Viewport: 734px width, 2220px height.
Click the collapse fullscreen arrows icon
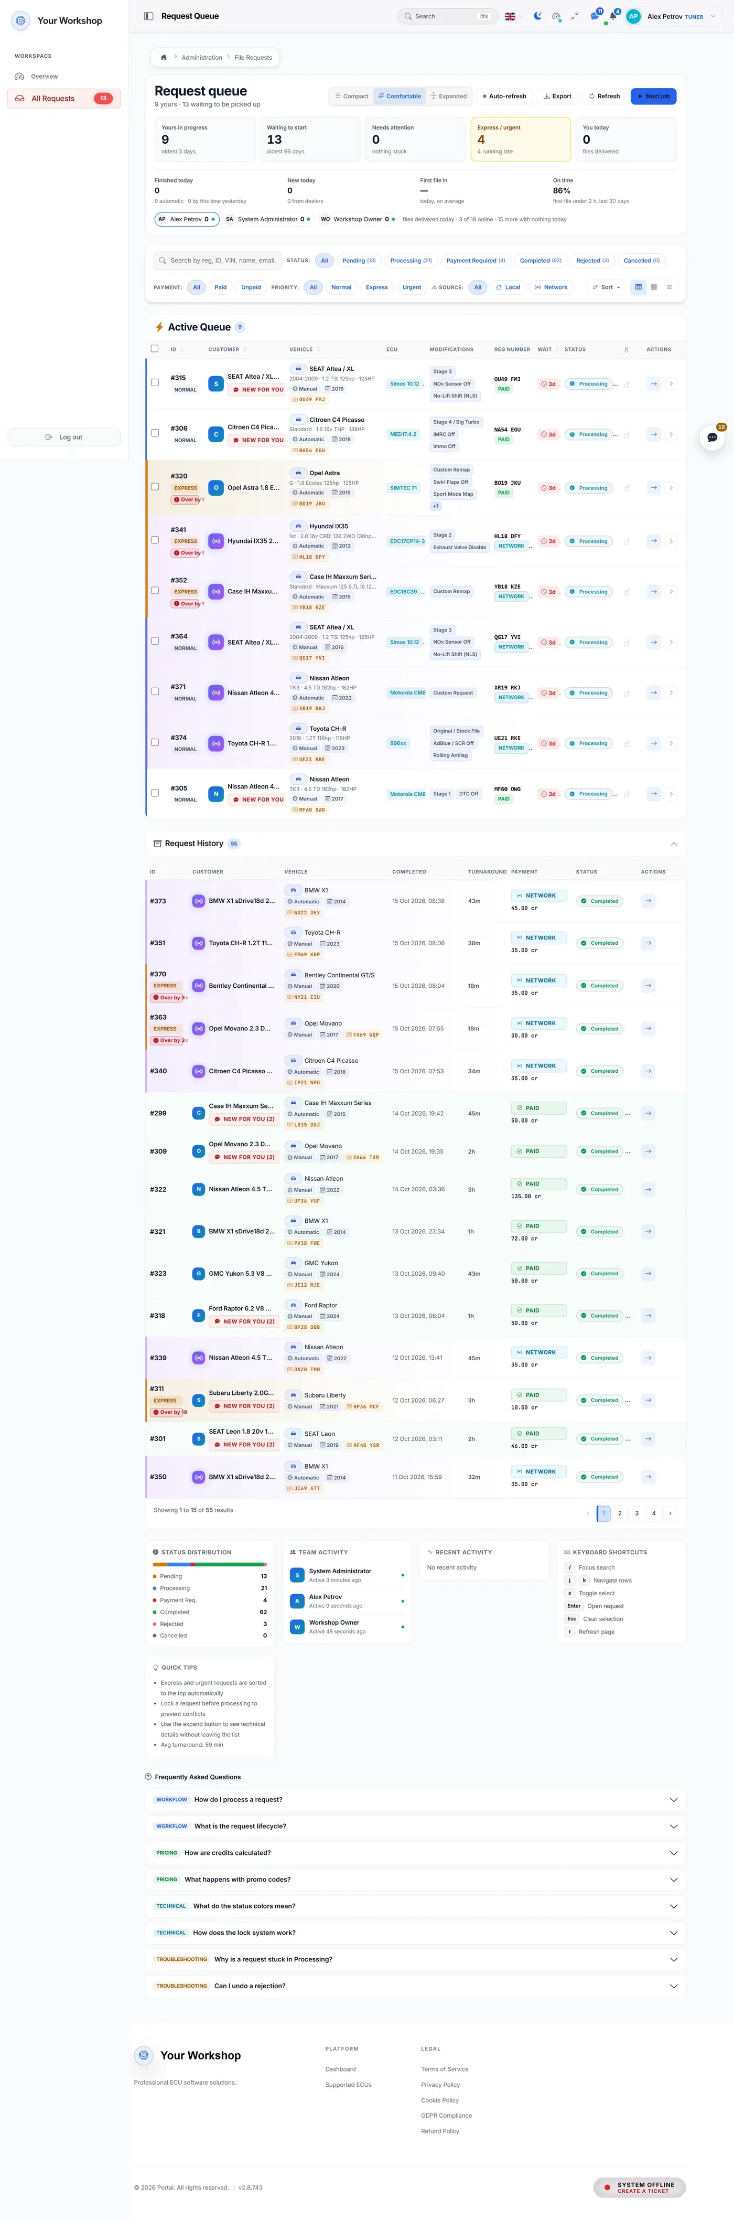click(x=574, y=16)
